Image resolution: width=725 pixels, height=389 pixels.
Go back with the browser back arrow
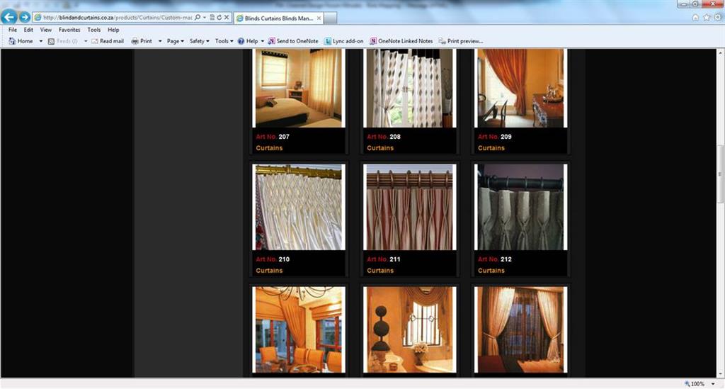click(x=9, y=17)
